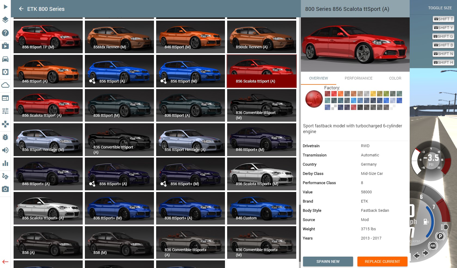The height and width of the screenshot is (268, 457).
Task: Open the cloud environment icon
Action: point(5,85)
